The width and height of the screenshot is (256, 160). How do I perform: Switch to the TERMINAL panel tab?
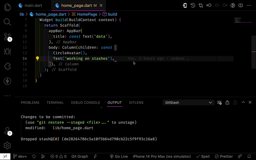pyautogui.click(x=55, y=102)
